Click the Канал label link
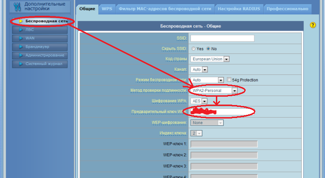This screenshot has width=325, height=178. tap(181, 70)
